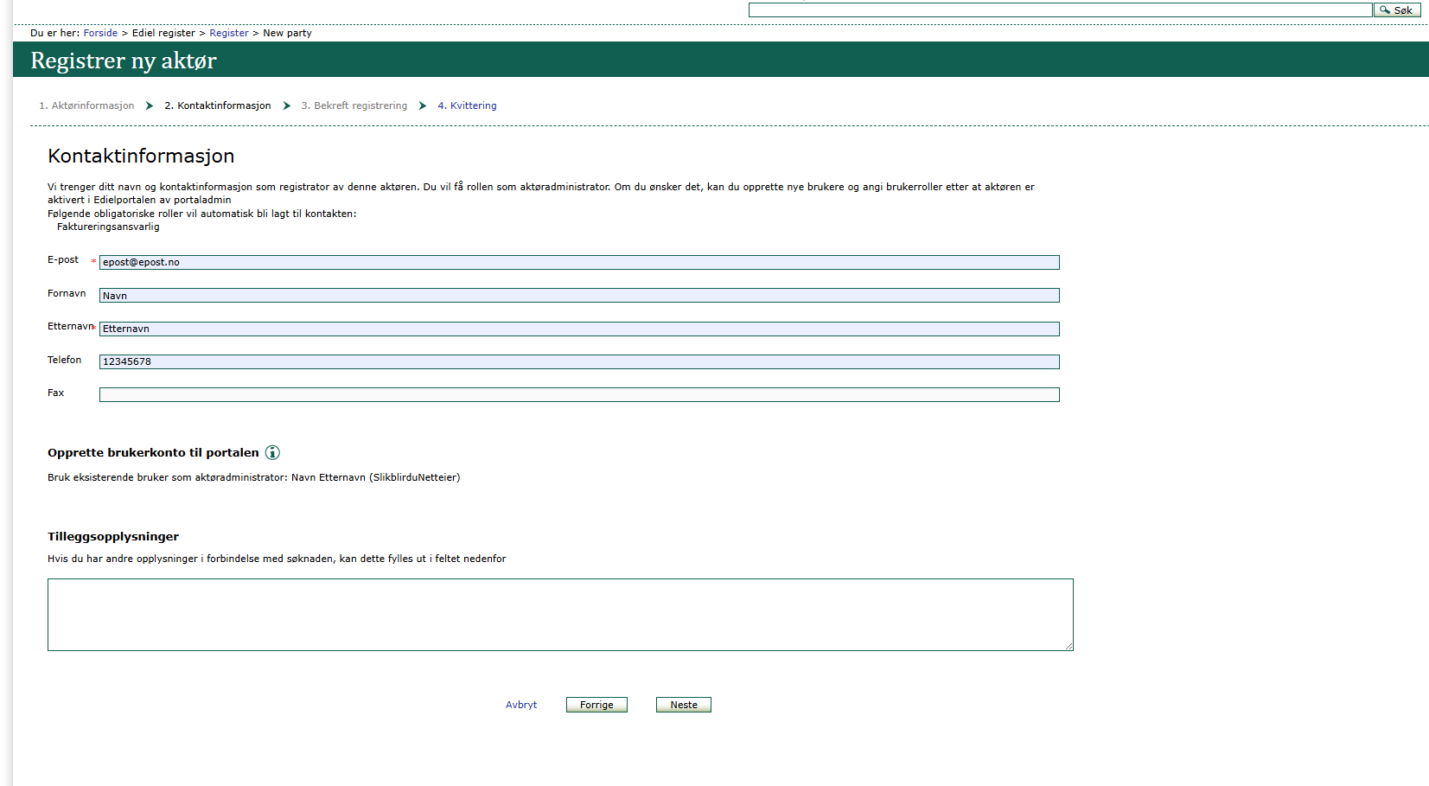The image size is (1429, 786).
Task: Open the Register breadcrumb link
Action: point(229,33)
